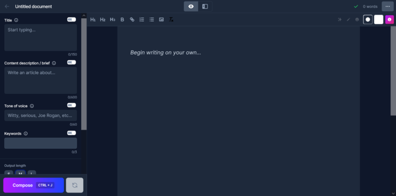The image size is (396, 196).
Task: Focus the Title 'Start typing...' field
Action: click(x=41, y=37)
